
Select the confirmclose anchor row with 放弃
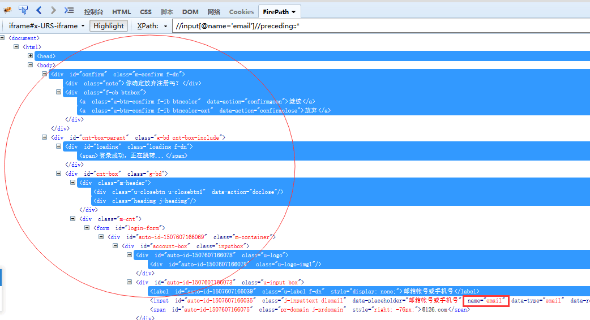point(334,110)
